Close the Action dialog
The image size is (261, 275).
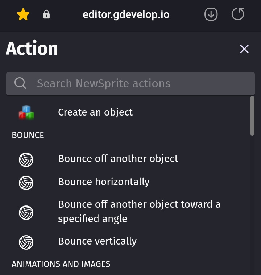click(244, 49)
